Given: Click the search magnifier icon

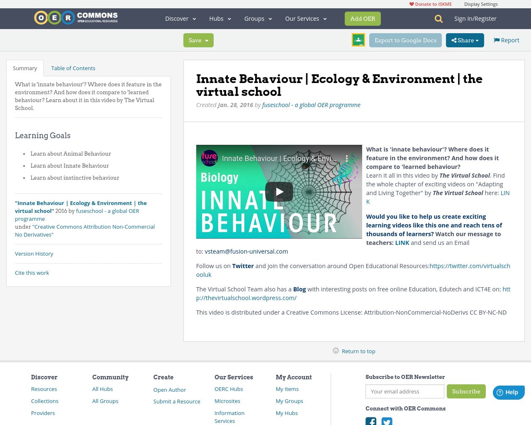Looking at the screenshot, I should 438,19.
